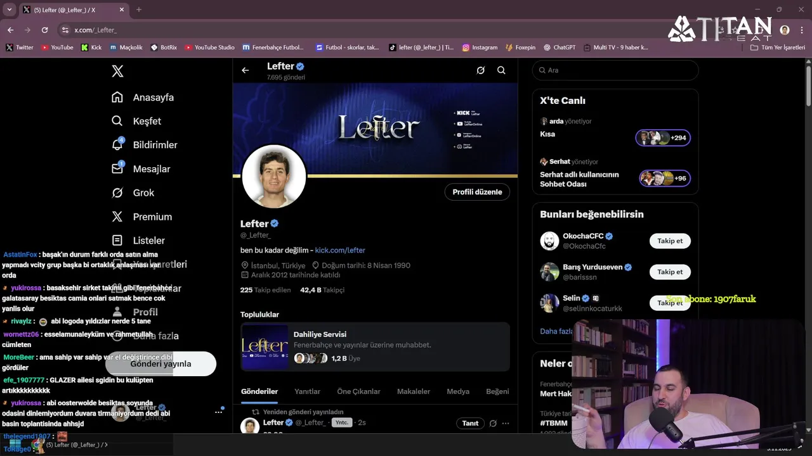
Task: Reload the page in browser
Action: [x=44, y=30]
